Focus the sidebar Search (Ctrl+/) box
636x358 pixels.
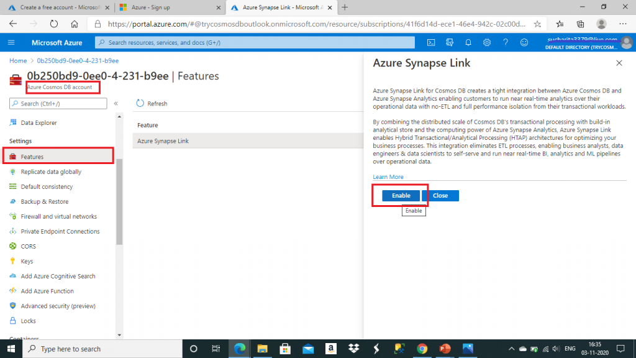click(58, 104)
